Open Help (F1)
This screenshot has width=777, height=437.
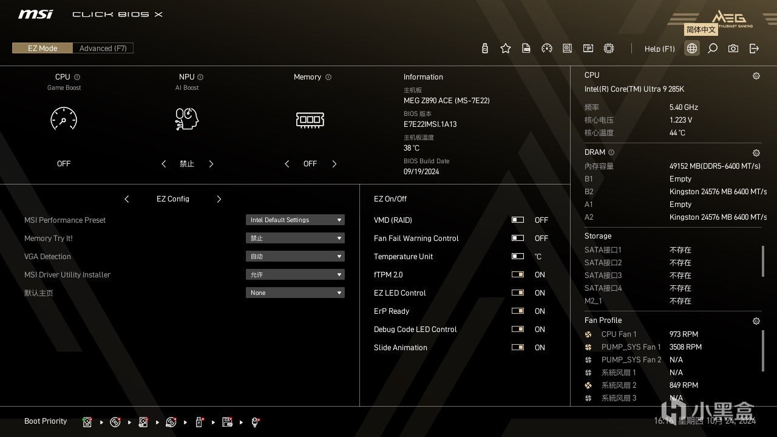pos(660,49)
